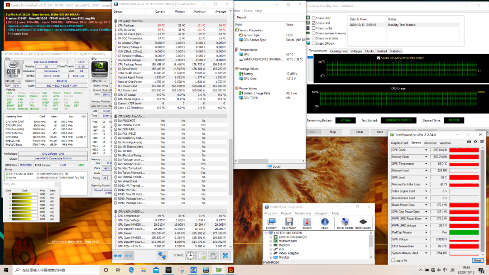Image resolution: width=489 pixels, height=275 pixels.
Task: Open sensor settings gear icon
Action: 213,256
